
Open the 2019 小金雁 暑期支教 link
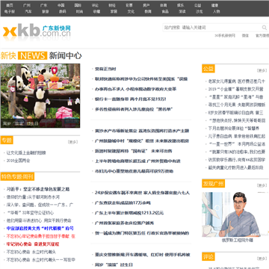tap(236, 89)
